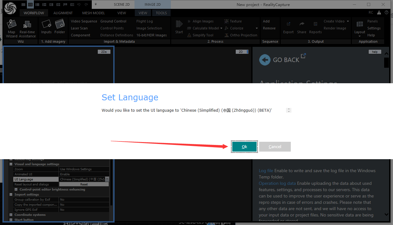This screenshot has height=225, width=393.
Task: Launch Real-time Assistance
Action: (x=27, y=29)
